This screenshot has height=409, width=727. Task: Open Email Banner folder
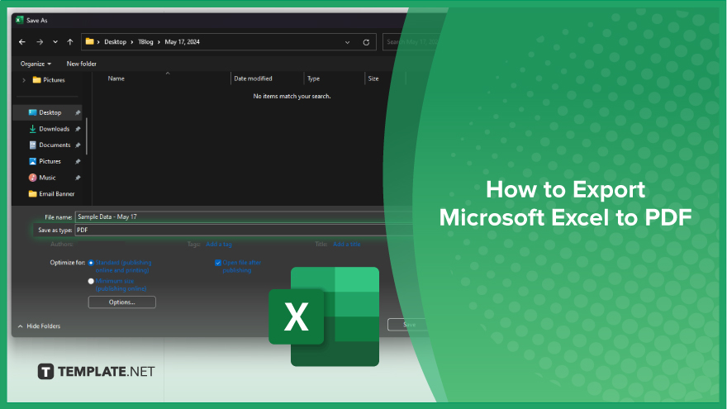pos(51,194)
